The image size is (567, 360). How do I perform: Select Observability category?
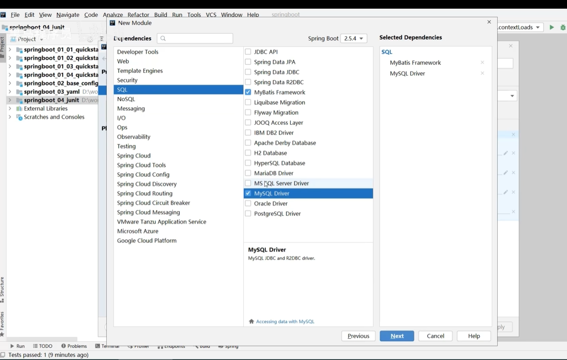pyautogui.click(x=178, y=137)
